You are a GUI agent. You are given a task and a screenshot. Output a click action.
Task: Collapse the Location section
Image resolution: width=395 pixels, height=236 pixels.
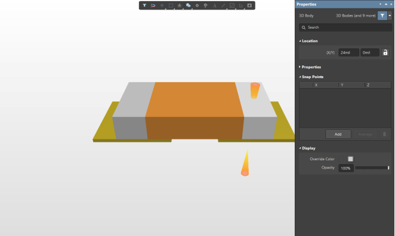pyautogui.click(x=308, y=41)
